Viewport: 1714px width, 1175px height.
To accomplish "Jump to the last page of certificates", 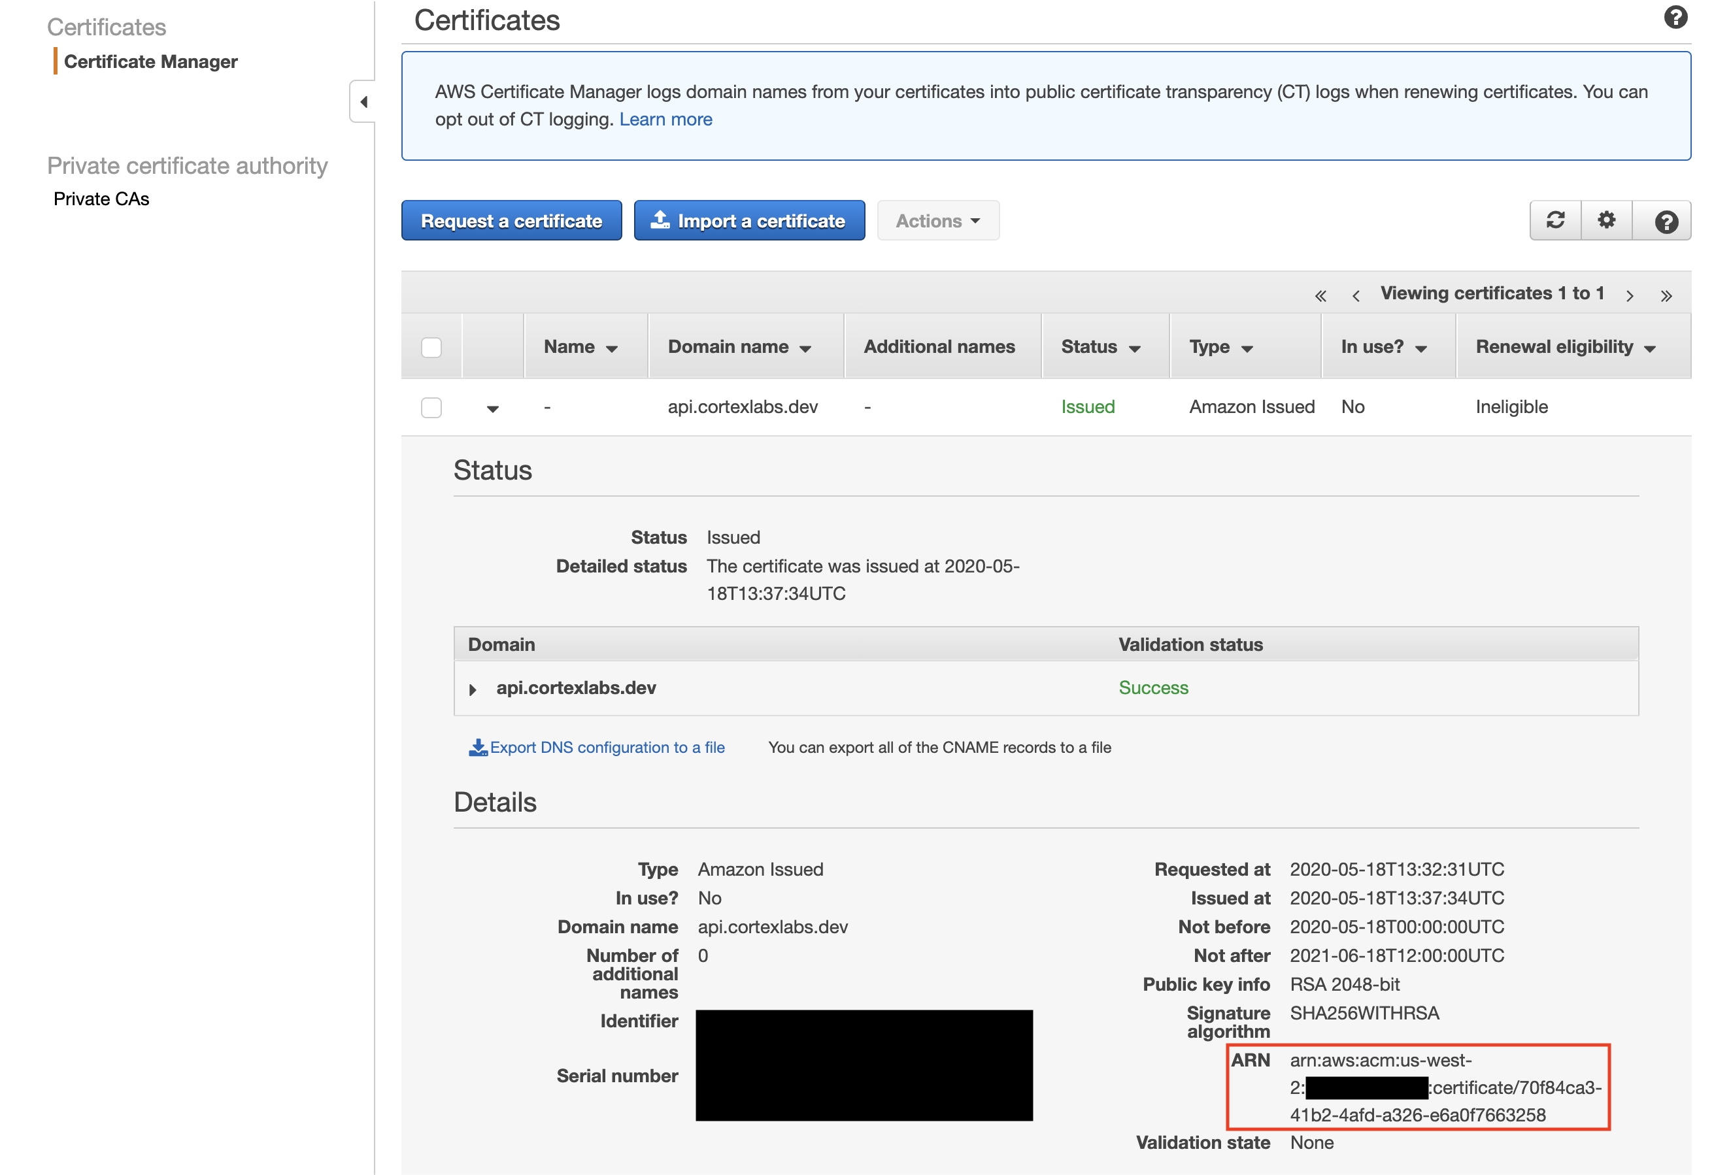I will [x=1666, y=295].
